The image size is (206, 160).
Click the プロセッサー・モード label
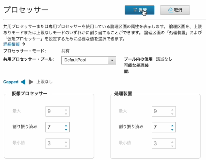24,51
